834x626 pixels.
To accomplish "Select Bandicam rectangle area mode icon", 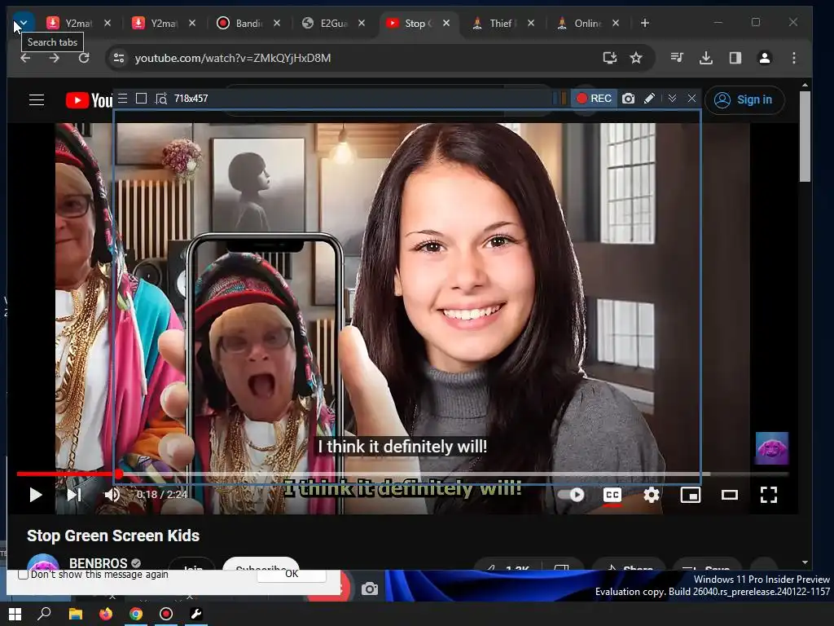I will click(142, 99).
